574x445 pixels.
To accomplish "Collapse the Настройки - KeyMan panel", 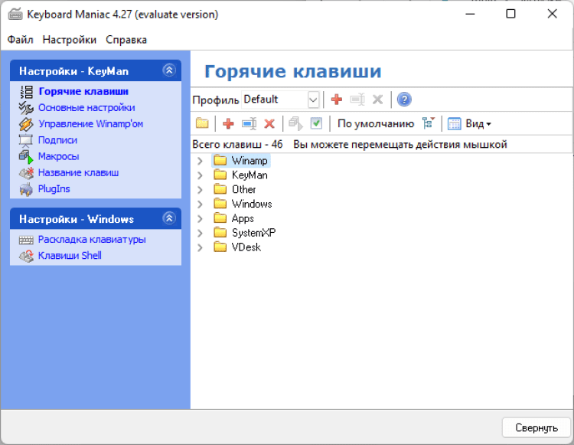I will tap(169, 70).
